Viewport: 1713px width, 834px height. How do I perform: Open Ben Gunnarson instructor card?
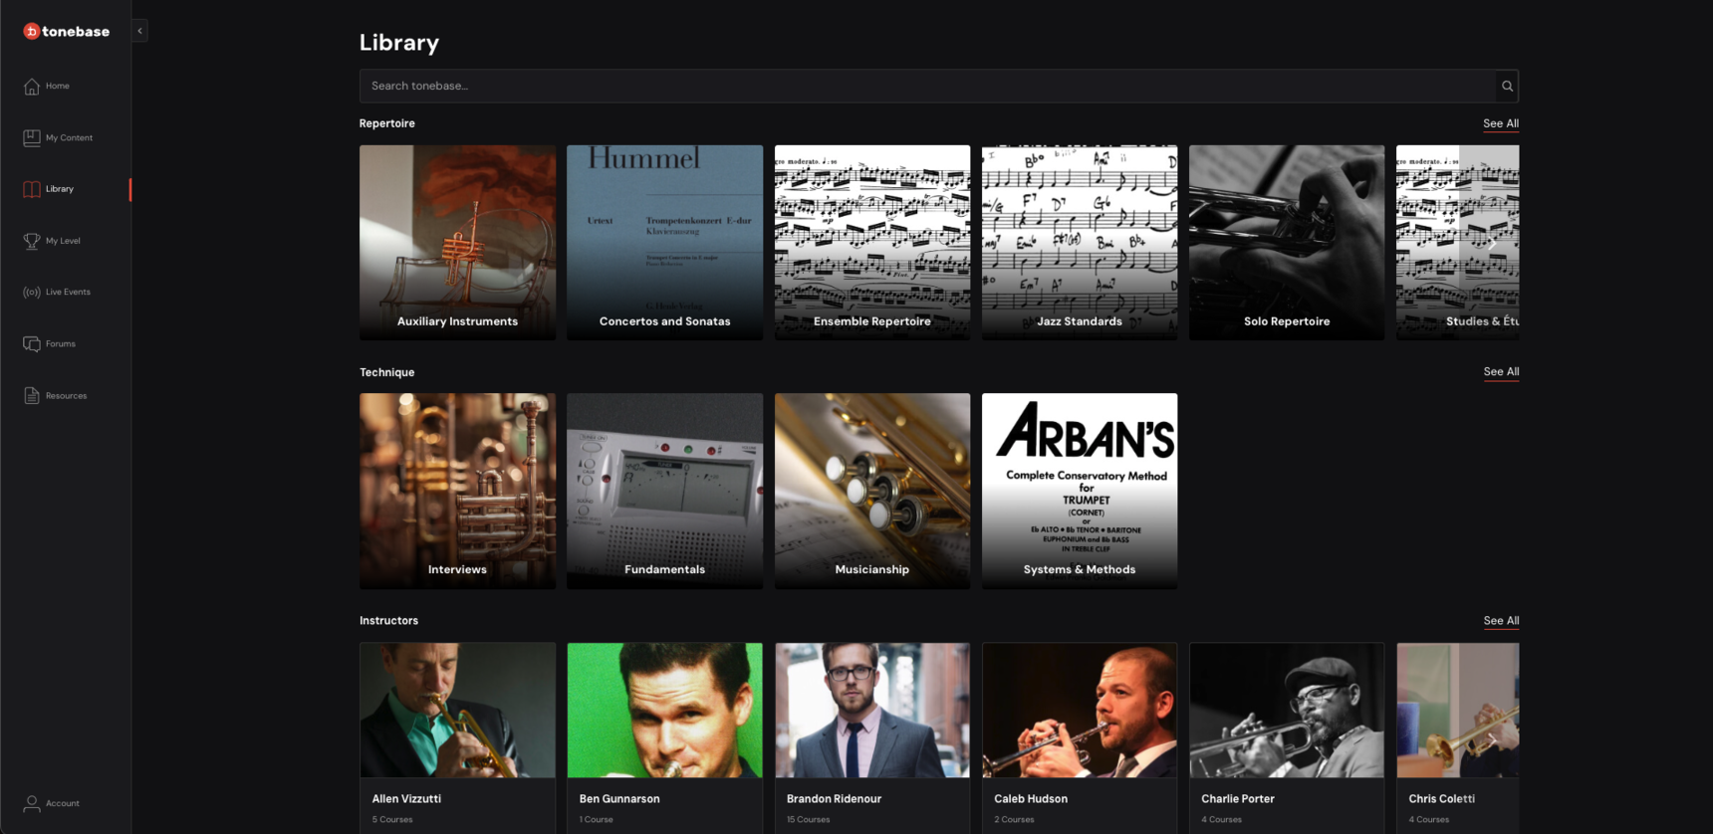point(665,737)
